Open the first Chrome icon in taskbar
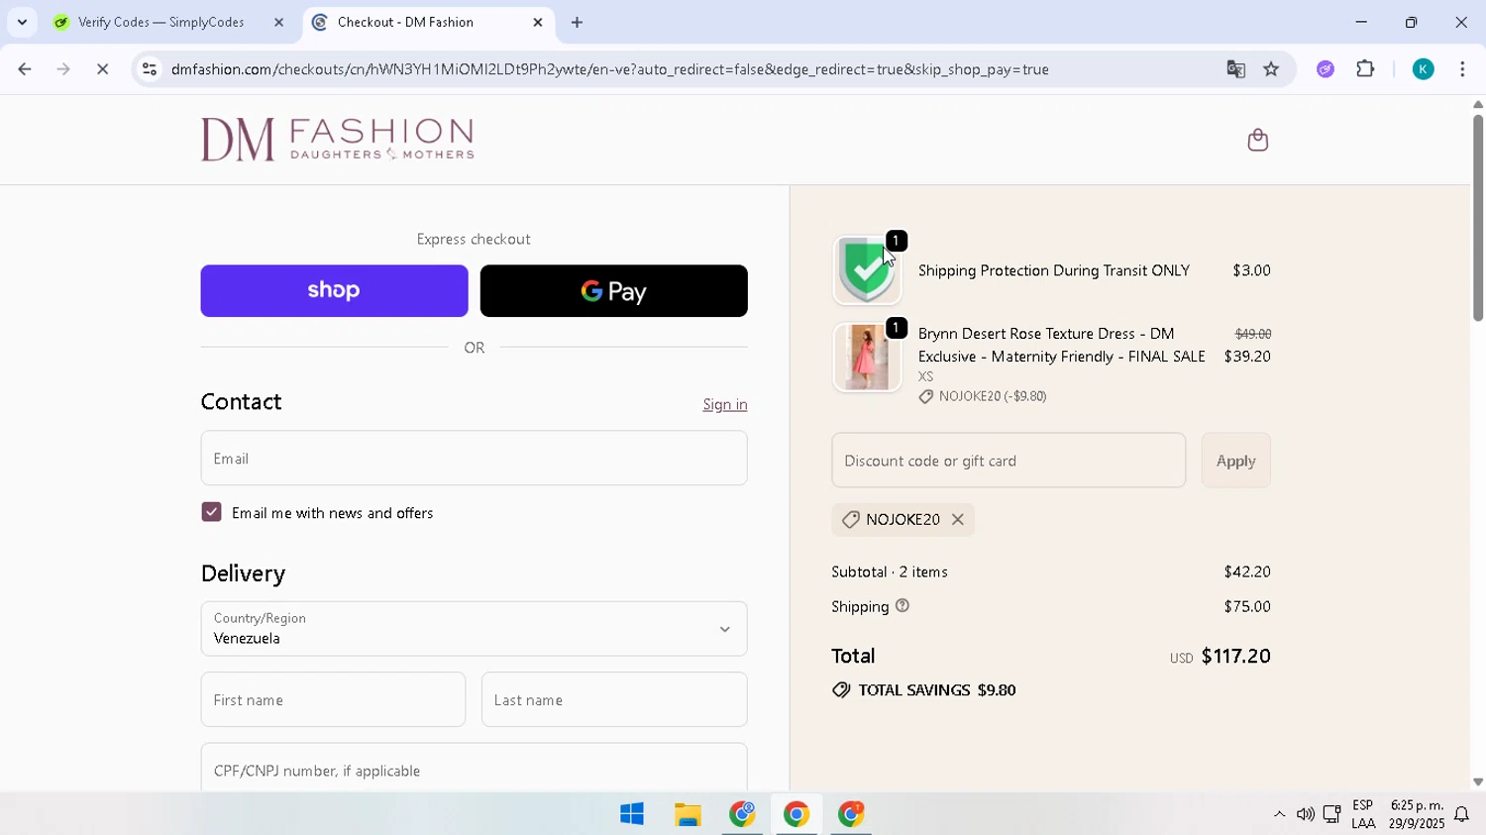This screenshot has height=835, width=1486. pyautogui.click(x=742, y=814)
